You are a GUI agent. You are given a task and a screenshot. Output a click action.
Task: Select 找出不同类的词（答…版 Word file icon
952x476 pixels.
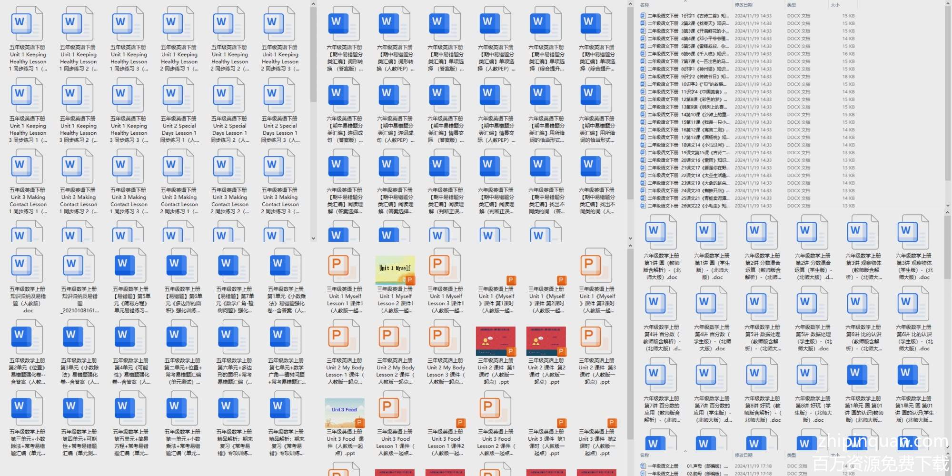(x=546, y=167)
